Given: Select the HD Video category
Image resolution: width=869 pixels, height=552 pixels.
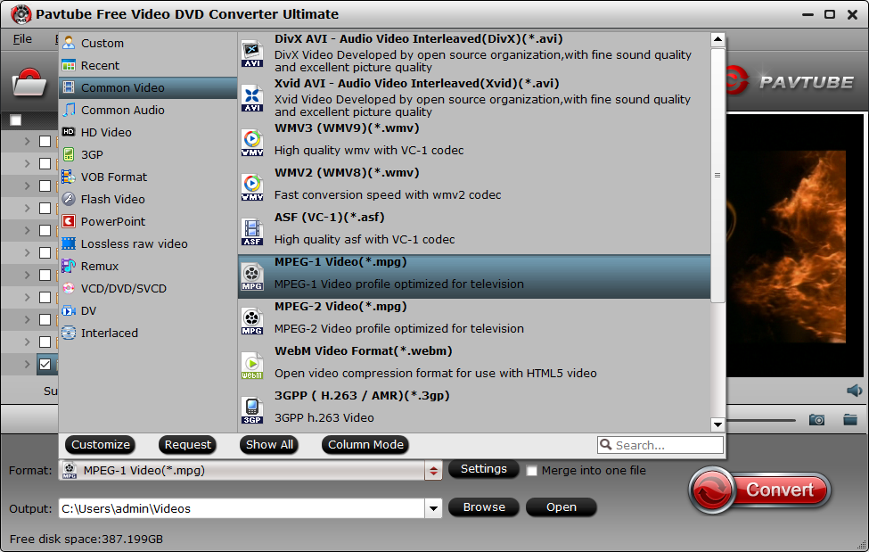Looking at the screenshot, I should click(148, 132).
